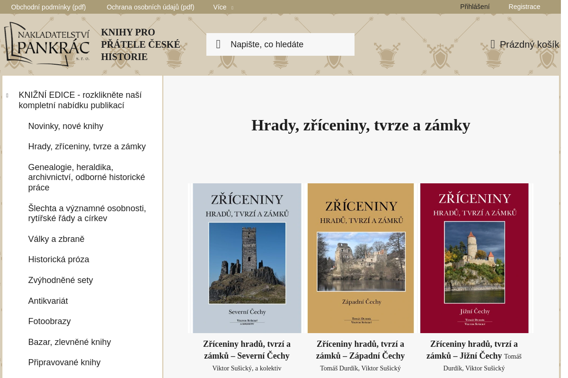The image size is (568, 378).
Task: Open the "Zvýhodněné sety" category
Action: 60,280
